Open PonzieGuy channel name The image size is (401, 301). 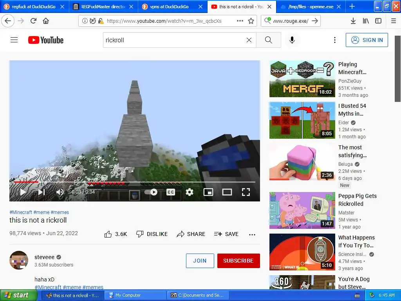tap(350, 81)
